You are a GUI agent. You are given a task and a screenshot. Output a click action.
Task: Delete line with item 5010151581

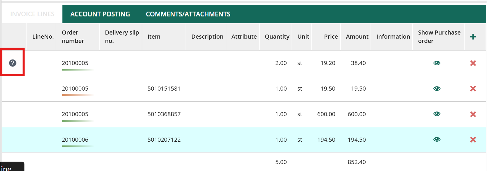click(x=473, y=89)
